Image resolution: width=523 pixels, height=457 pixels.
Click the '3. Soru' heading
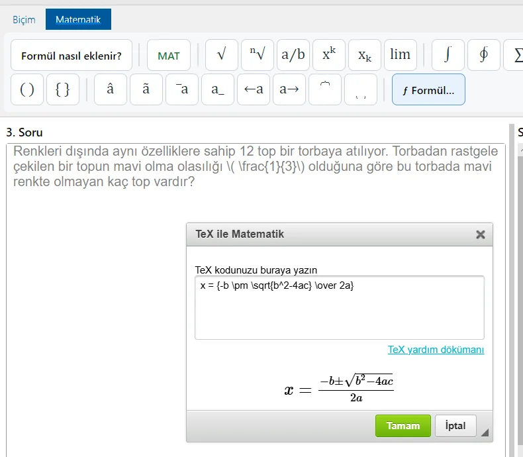pyautogui.click(x=24, y=132)
